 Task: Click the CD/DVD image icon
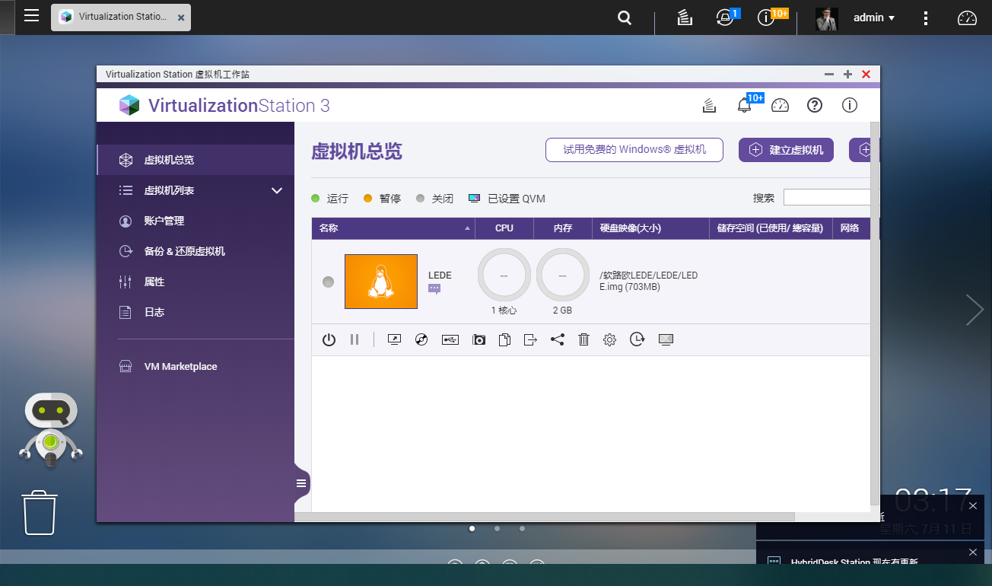[x=421, y=340]
